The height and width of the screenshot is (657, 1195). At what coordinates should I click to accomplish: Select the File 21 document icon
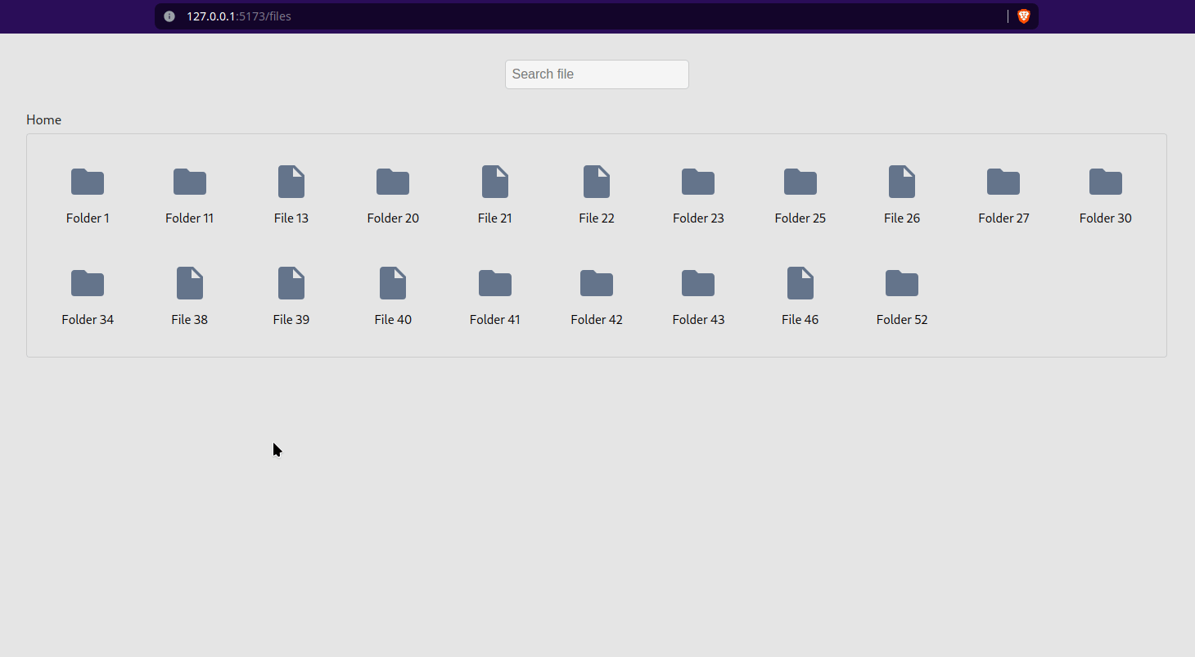coord(495,182)
